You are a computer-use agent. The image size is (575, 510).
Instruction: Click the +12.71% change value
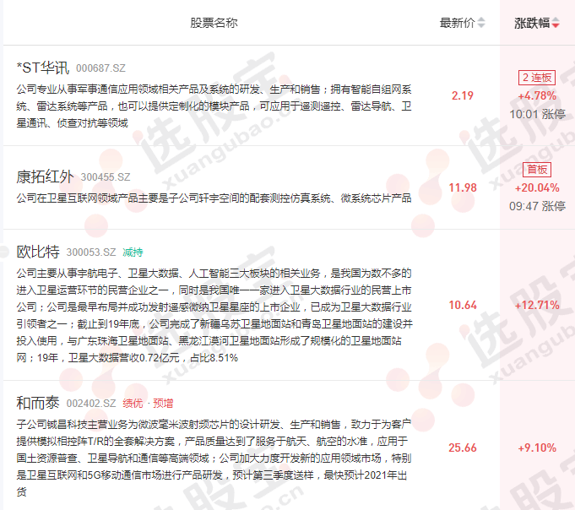[x=537, y=305]
